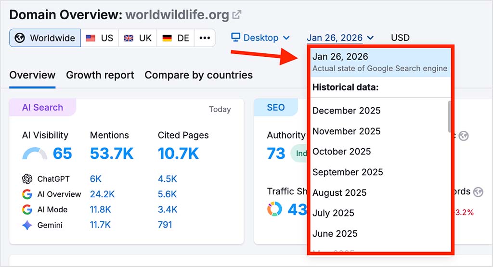493x267 pixels.
Task: Click the Historical data heading
Action: 345,87
